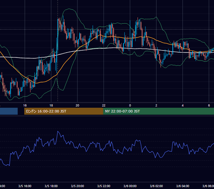Click the 3/6 02:00 time label
Screen dimensions: 214x189
(156, 186)
